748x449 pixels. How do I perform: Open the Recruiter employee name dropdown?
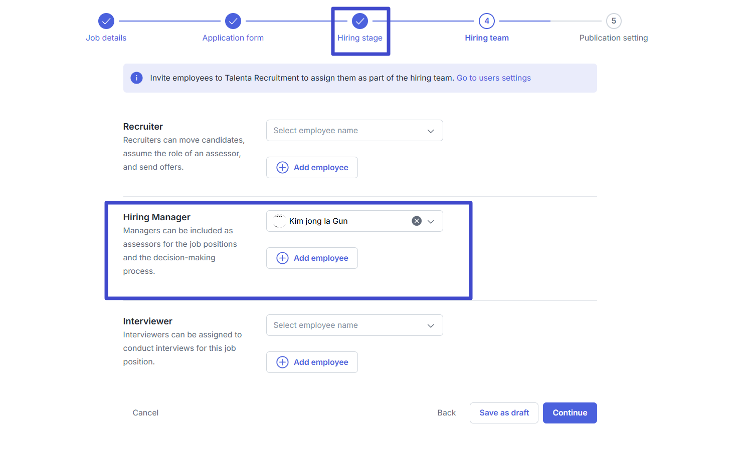tap(354, 131)
